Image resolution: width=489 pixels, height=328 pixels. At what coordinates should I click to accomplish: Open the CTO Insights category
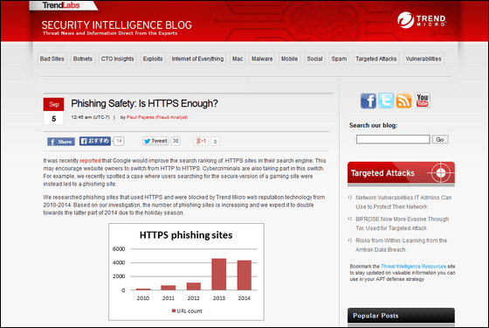(x=117, y=59)
